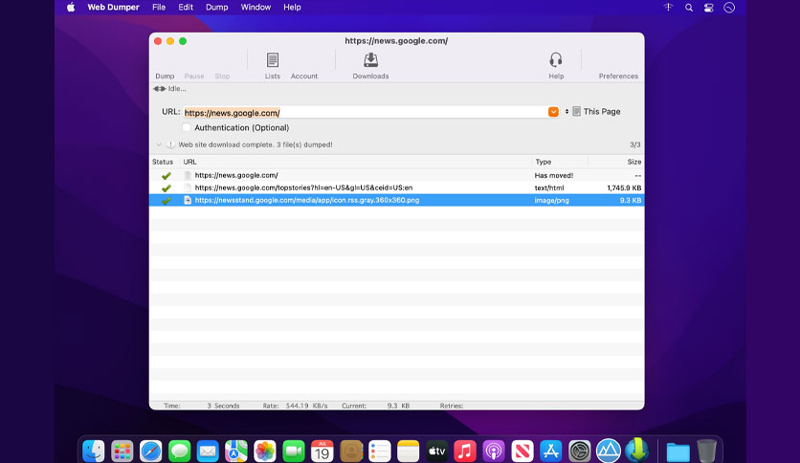Open the Window menu

point(256,8)
